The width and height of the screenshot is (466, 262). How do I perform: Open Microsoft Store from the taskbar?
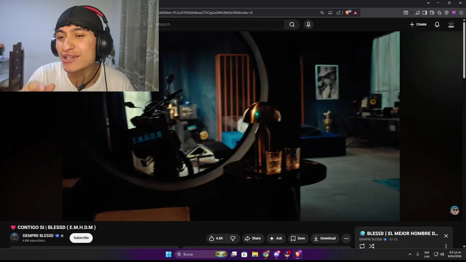[244, 254]
